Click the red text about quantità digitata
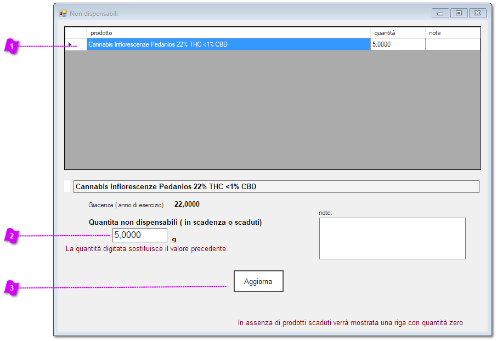This screenshot has width=497, height=341. [146, 249]
